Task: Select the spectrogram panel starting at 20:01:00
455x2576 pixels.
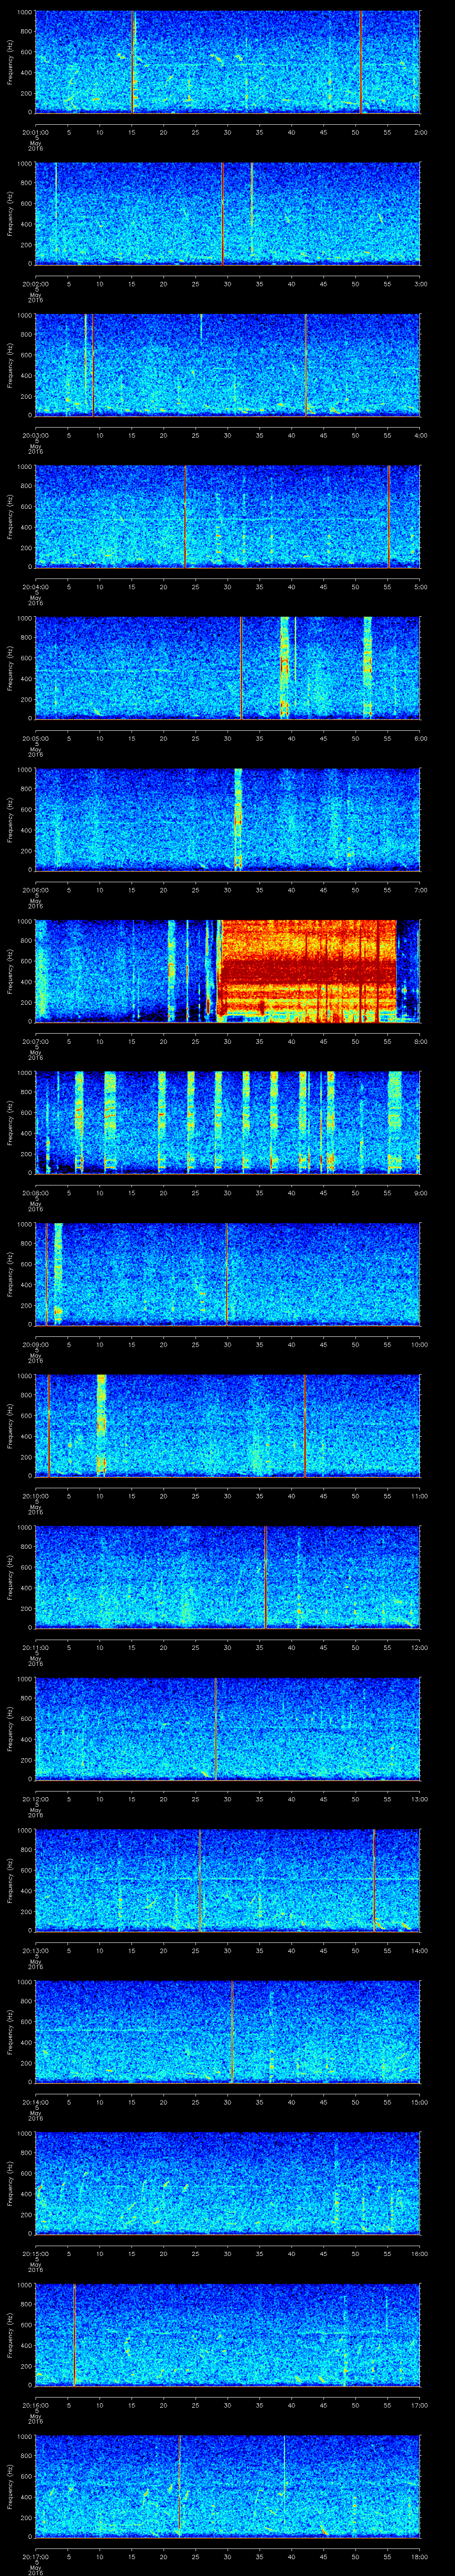Action: [x=227, y=62]
